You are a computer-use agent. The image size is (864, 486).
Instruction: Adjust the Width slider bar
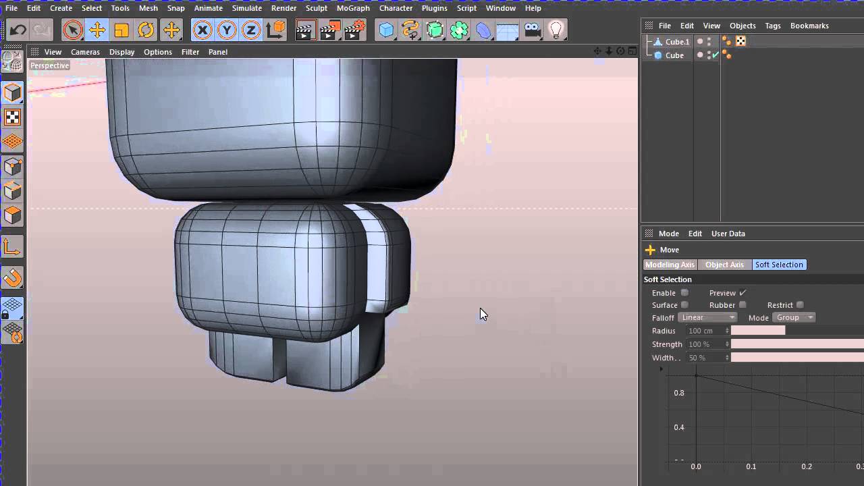(797, 358)
